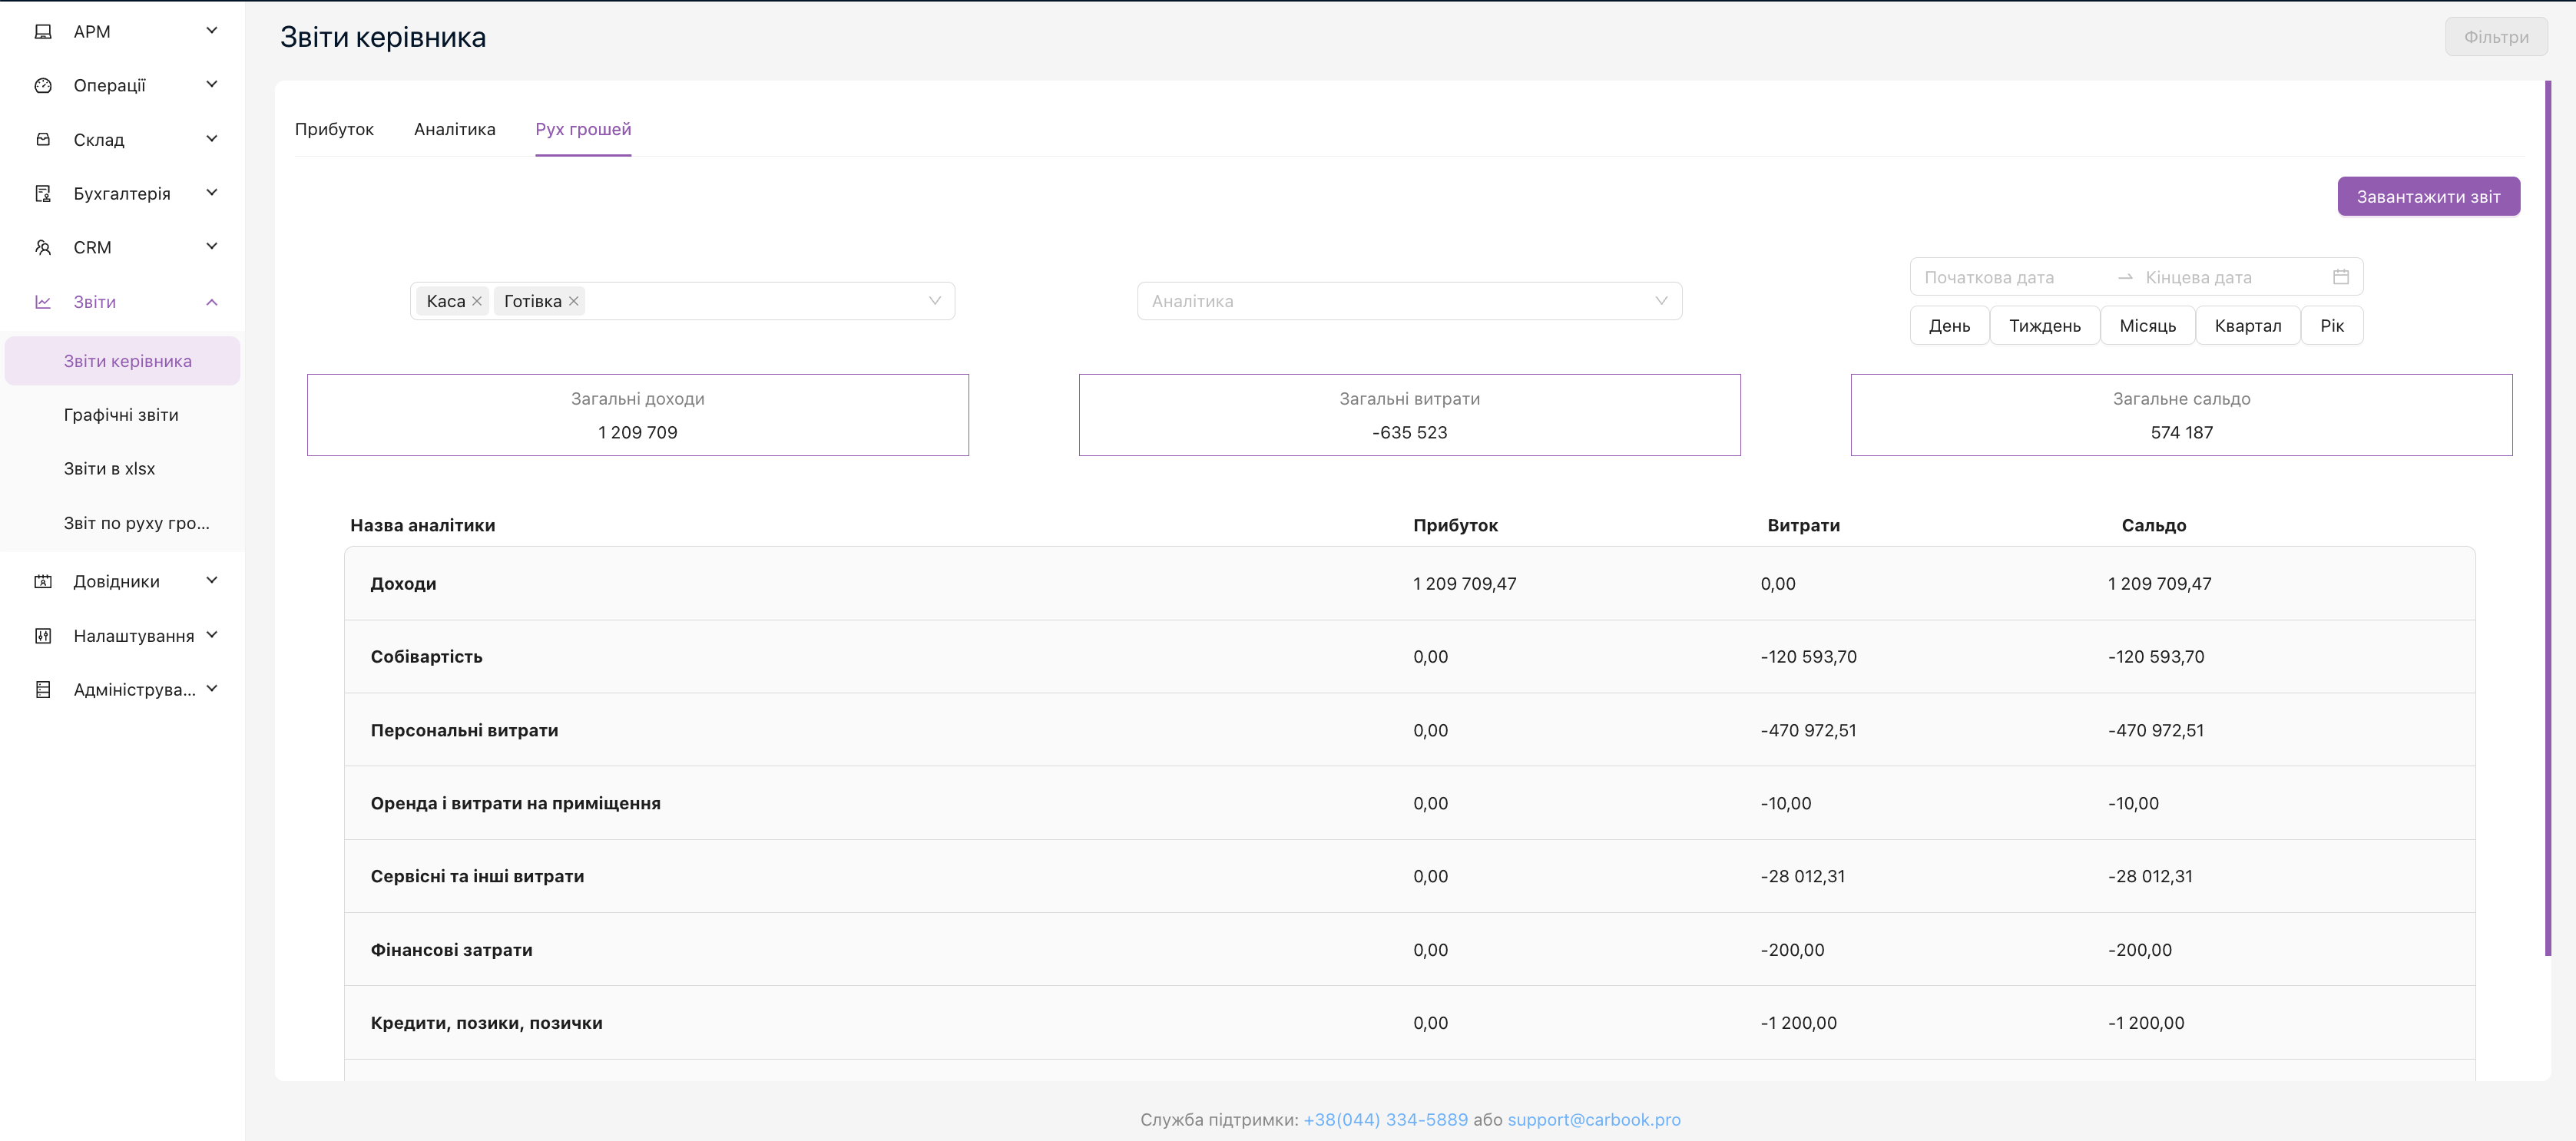Click Кредити, позики, позички row name
The height and width of the screenshot is (1141, 2576).
[486, 1023]
